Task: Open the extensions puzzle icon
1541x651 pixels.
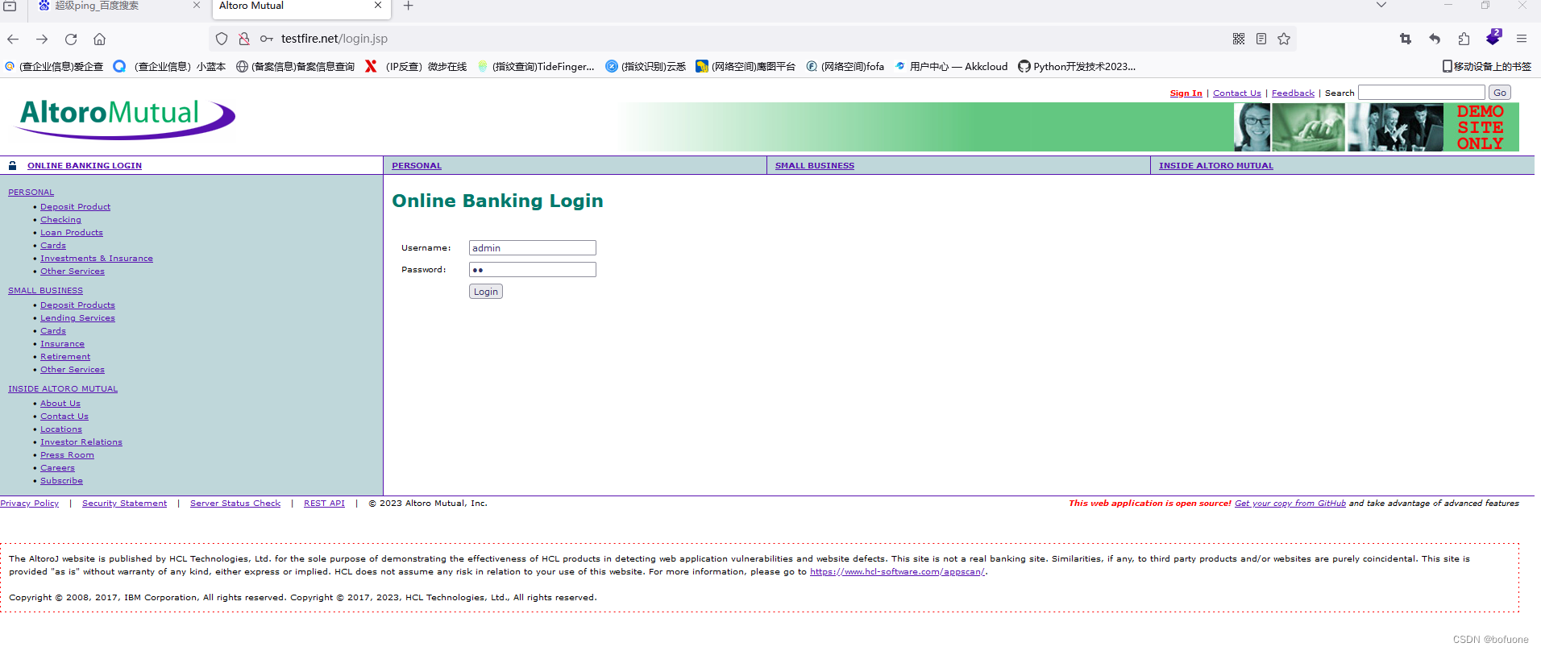Action: tap(1464, 39)
